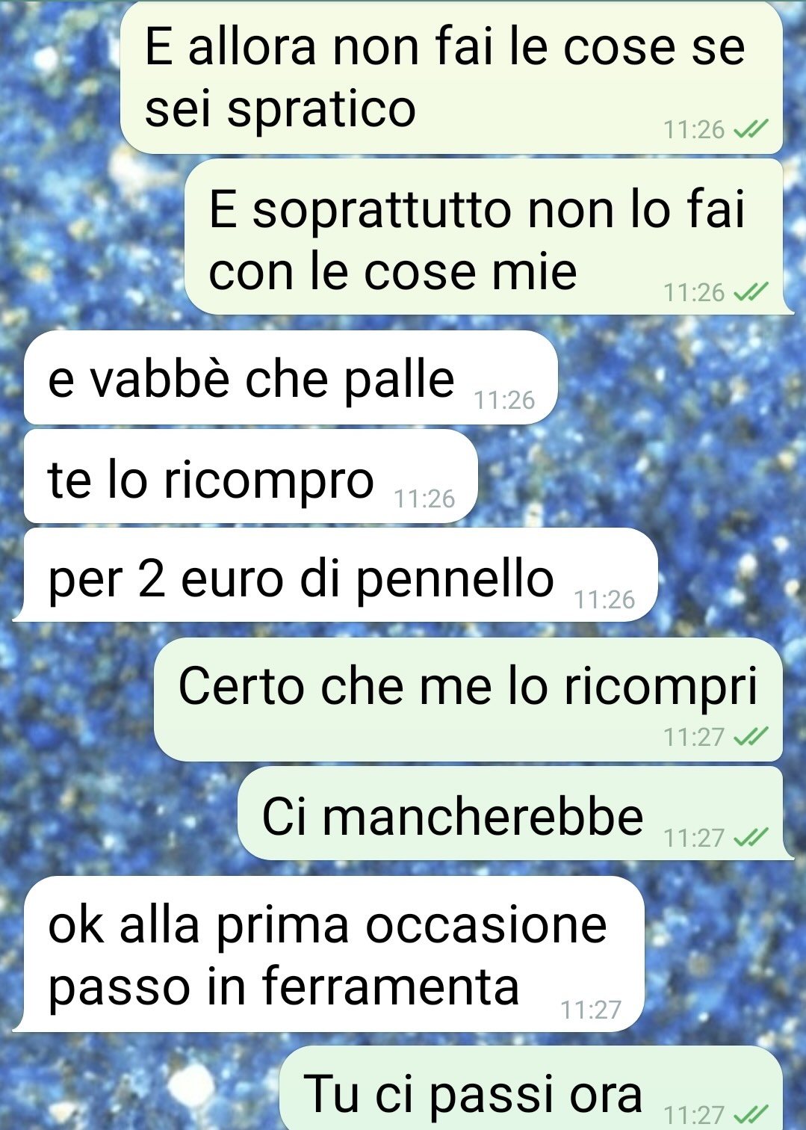This screenshot has width=806, height=1130.
Task: Tap the 11:27 timestamp next to "Ci mancherebbe"
Action: [x=694, y=838]
